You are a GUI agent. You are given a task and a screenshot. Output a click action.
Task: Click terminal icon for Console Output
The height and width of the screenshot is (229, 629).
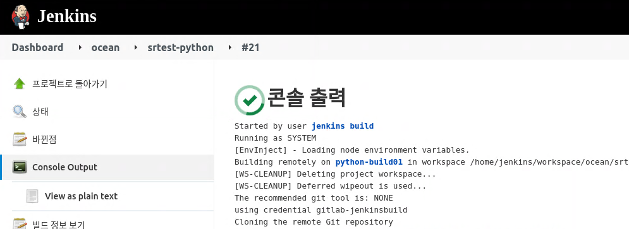tap(19, 167)
